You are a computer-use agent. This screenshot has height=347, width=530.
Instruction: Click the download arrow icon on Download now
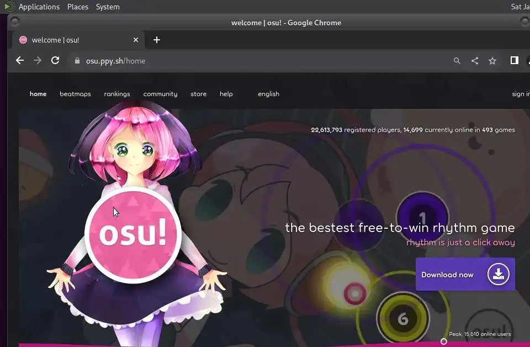498,274
